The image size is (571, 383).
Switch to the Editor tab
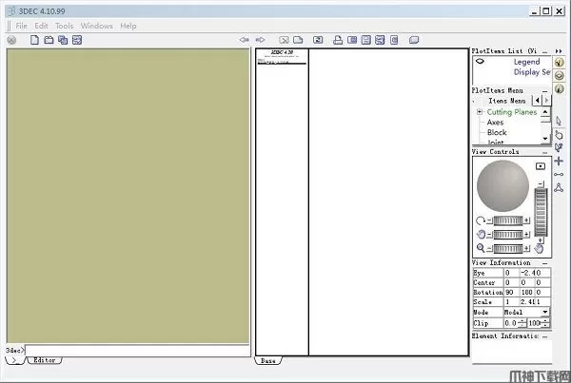coord(42,361)
